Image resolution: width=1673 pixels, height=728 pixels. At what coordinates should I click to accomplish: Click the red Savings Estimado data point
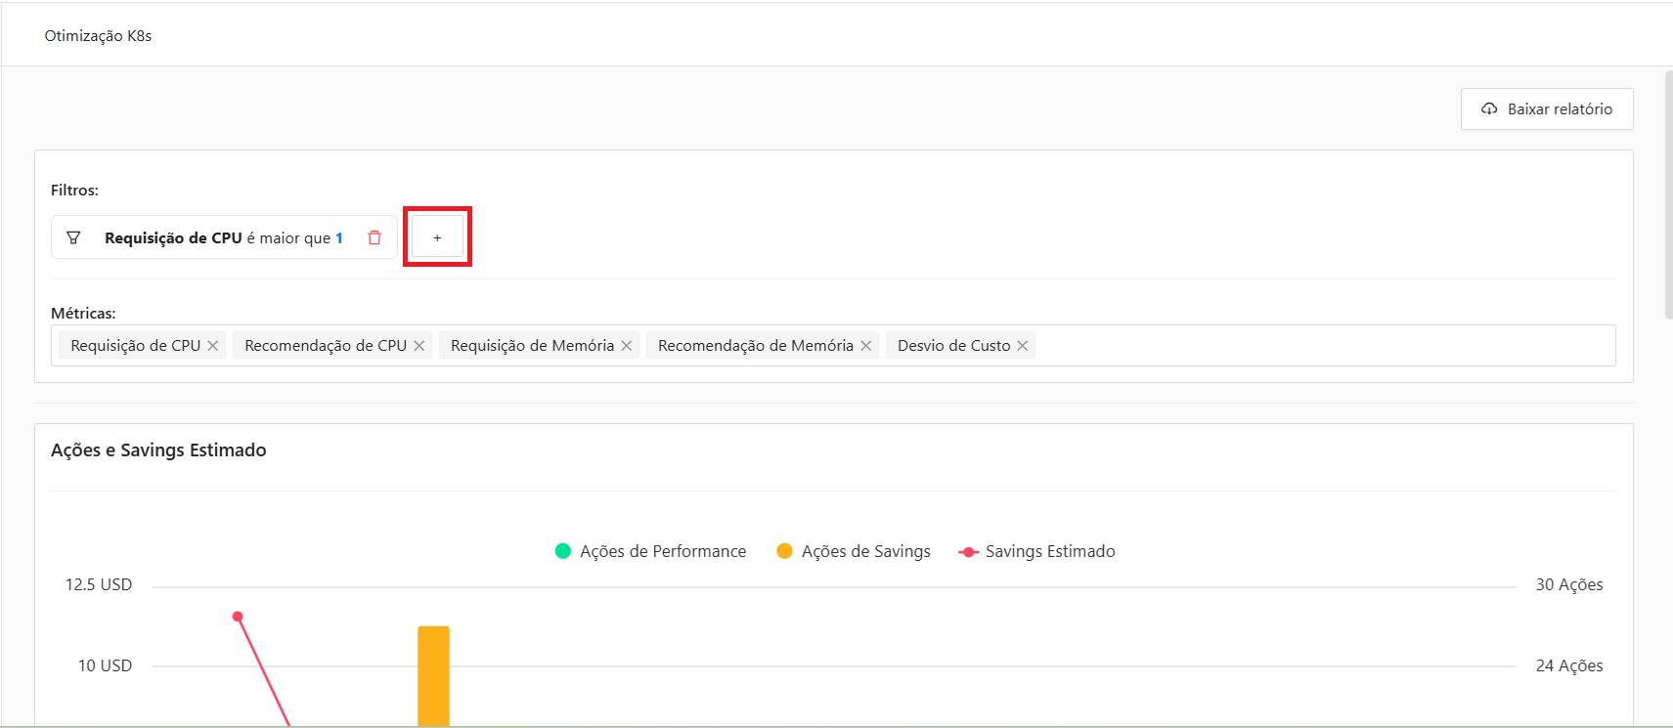pos(238,617)
